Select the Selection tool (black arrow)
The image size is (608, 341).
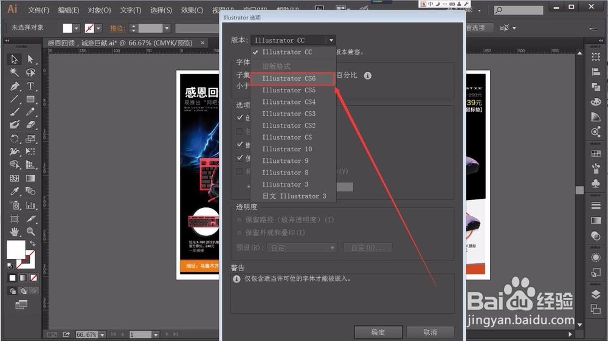coord(14,60)
